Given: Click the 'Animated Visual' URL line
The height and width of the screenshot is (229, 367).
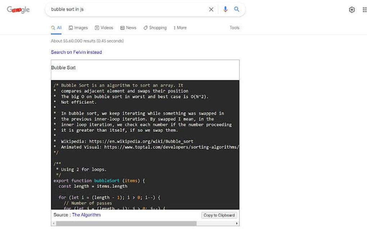Looking at the screenshot, I should point(146,147).
